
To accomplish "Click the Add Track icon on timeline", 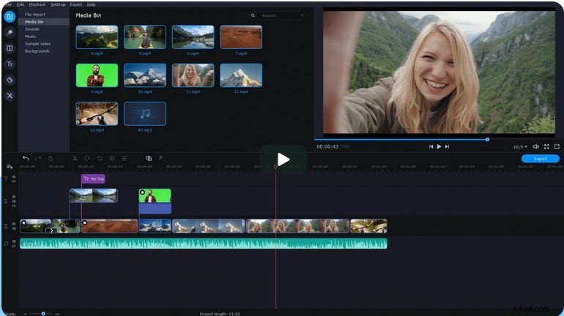I will click(x=10, y=167).
